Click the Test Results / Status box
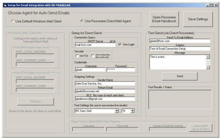The height and width of the screenshot is (139, 221). click(x=180, y=100)
